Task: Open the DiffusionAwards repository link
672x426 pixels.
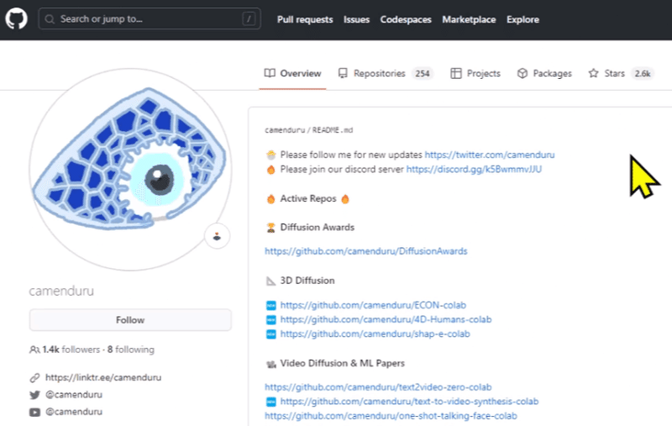Action: 366,251
